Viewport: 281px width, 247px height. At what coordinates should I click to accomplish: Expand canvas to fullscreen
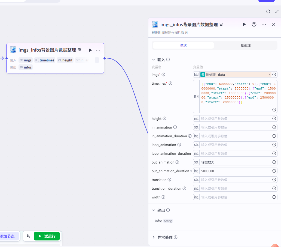tap(277, 11)
